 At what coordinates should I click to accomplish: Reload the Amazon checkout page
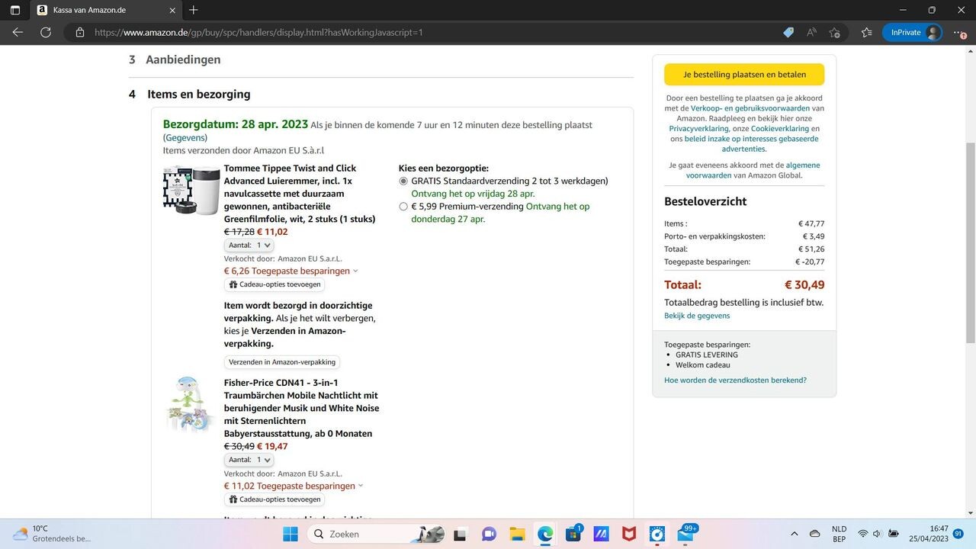pos(46,33)
